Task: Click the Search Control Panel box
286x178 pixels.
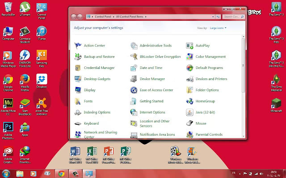Action: (x=233, y=17)
